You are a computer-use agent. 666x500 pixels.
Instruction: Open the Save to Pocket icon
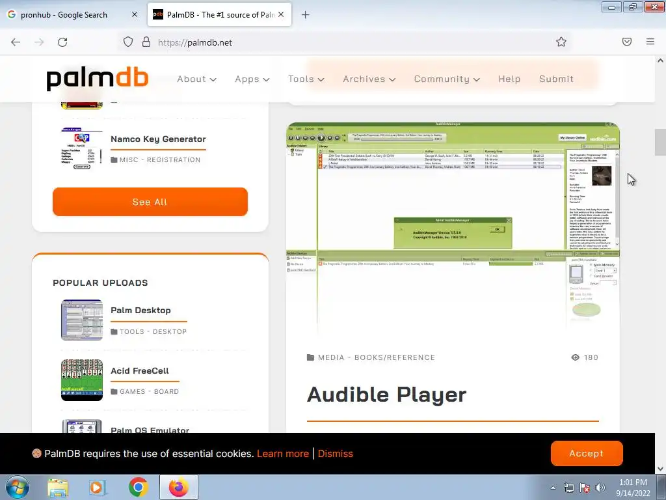tap(627, 42)
